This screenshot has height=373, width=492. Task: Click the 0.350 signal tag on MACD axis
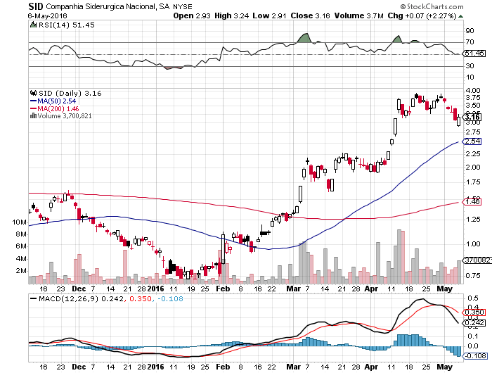pyautogui.click(x=474, y=312)
